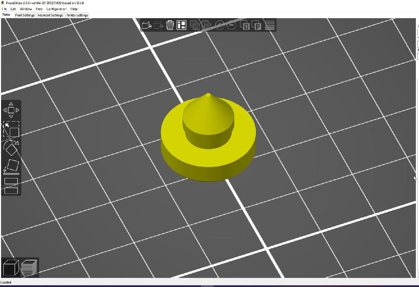The image size is (419, 287).
Task: Open the Filament Settings tab
Action: click(x=50, y=15)
